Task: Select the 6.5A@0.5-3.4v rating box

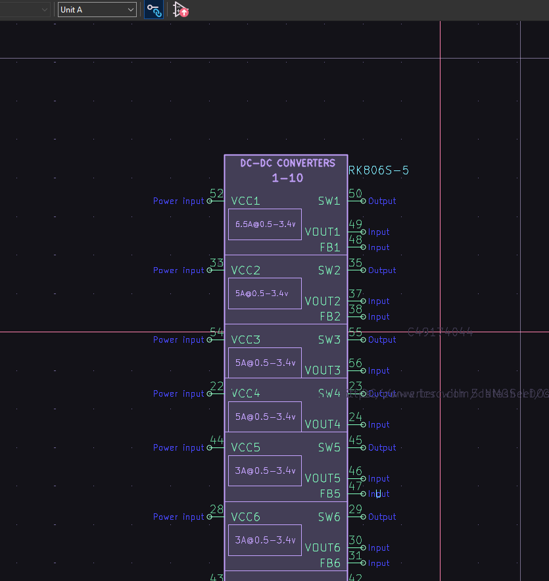Action: 265,224
